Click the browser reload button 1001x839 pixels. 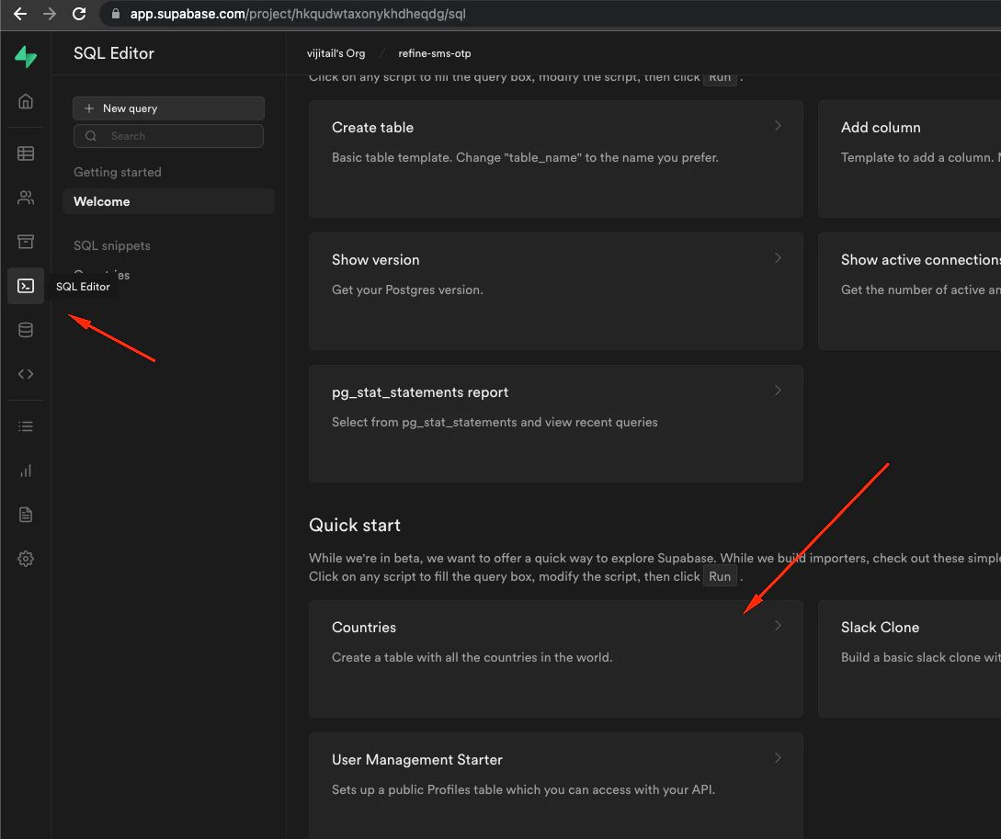tap(79, 14)
